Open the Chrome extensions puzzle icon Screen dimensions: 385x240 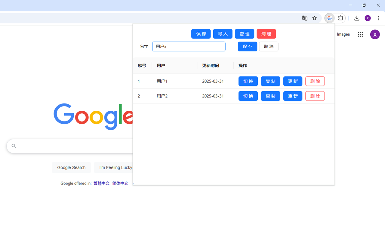click(340, 18)
